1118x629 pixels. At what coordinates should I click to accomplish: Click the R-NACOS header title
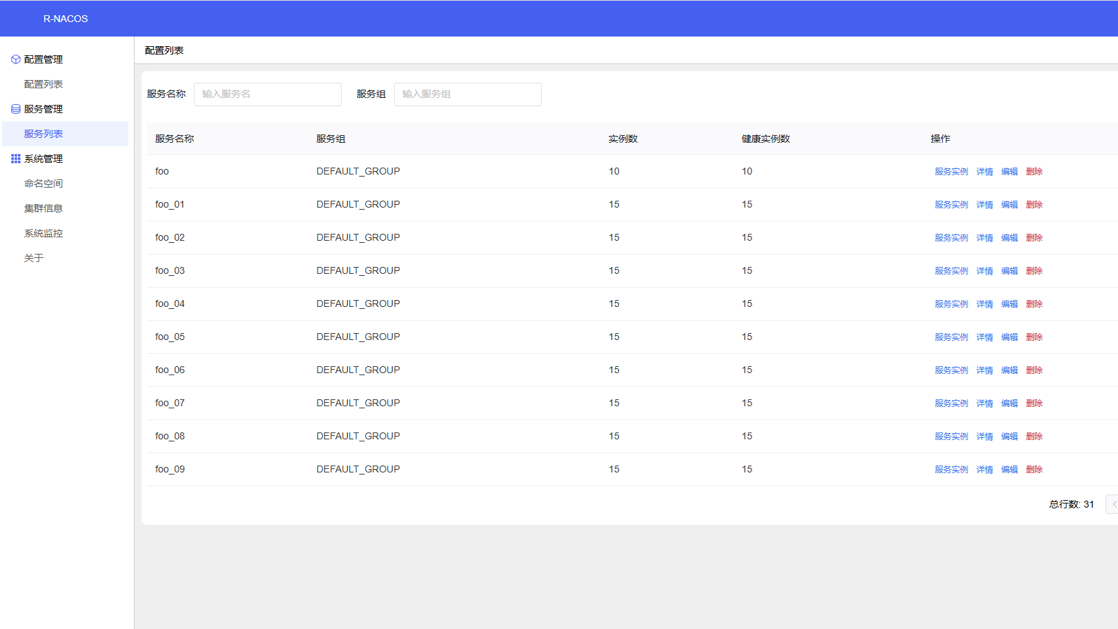pos(66,19)
